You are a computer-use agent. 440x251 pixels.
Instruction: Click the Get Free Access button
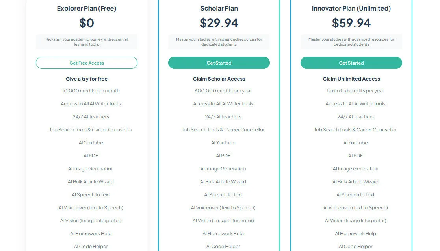86,63
